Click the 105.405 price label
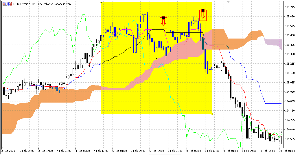 pos(290,45)
